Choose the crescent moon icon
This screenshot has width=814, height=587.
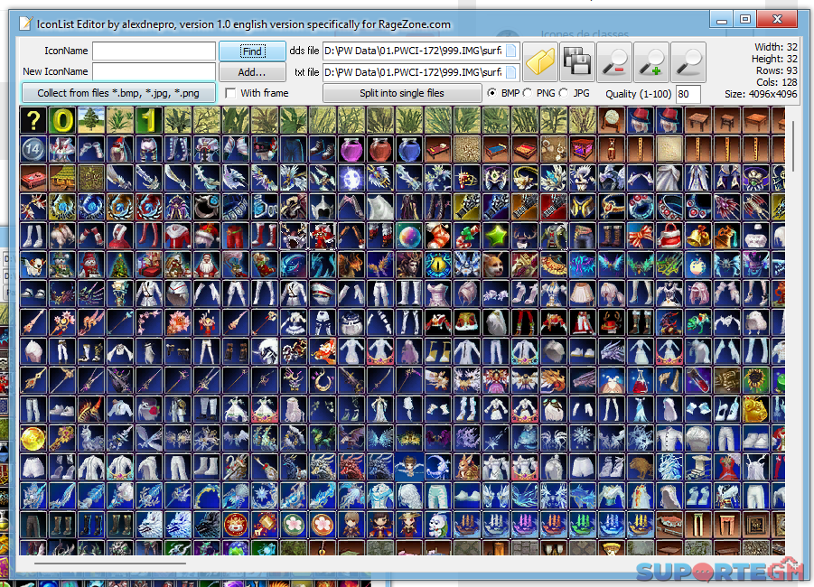[437, 468]
